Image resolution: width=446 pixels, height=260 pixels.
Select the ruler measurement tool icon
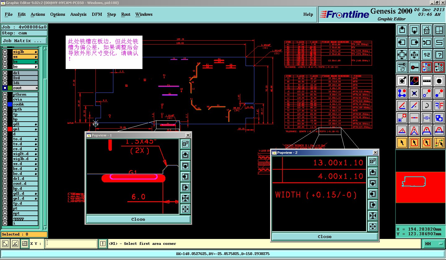pyautogui.click(x=427, y=80)
